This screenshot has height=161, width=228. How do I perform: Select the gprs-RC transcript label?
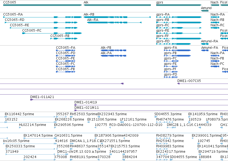(163, 25)
